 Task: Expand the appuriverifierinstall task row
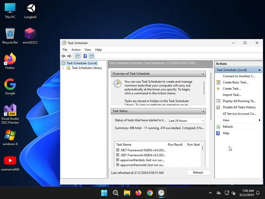[118, 165]
